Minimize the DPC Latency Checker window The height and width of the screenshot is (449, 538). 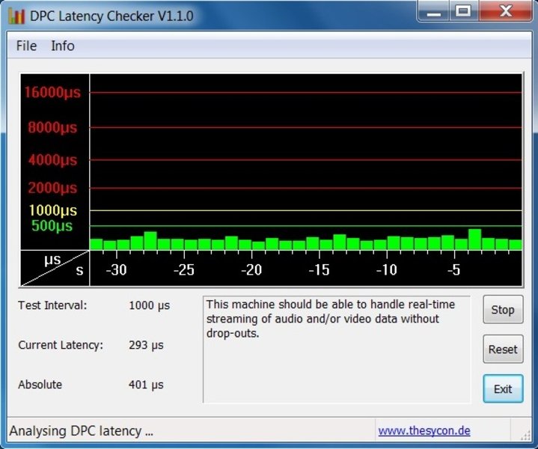pos(434,11)
